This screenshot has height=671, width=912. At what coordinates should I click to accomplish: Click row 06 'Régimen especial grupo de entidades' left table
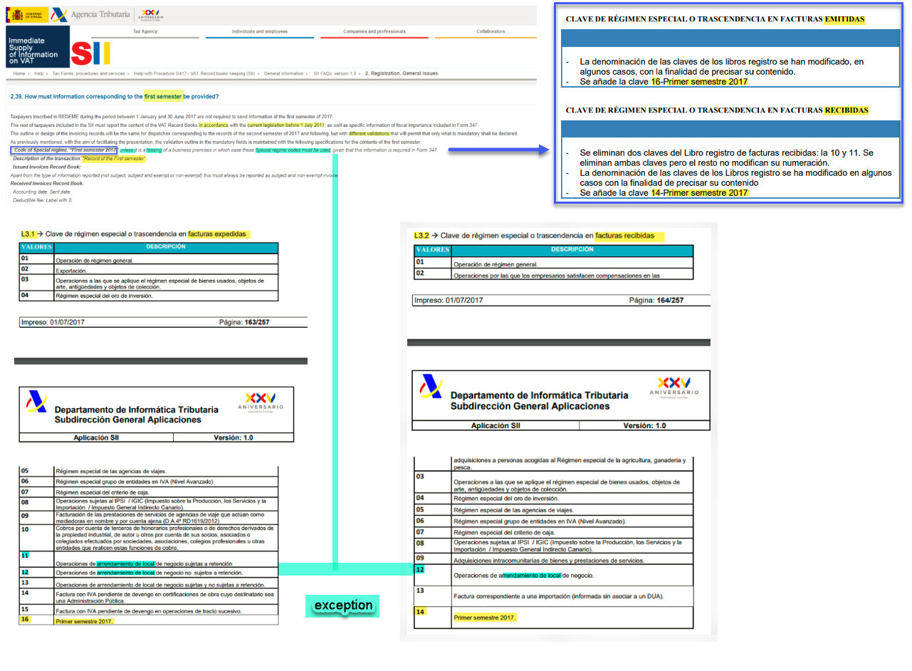pos(149,482)
